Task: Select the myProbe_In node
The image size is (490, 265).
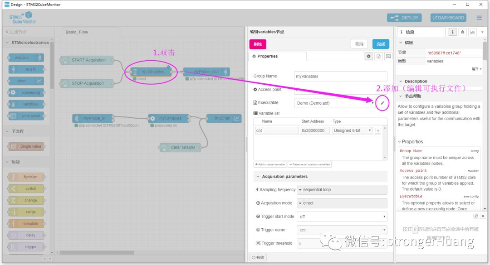Action: point(93,118)
